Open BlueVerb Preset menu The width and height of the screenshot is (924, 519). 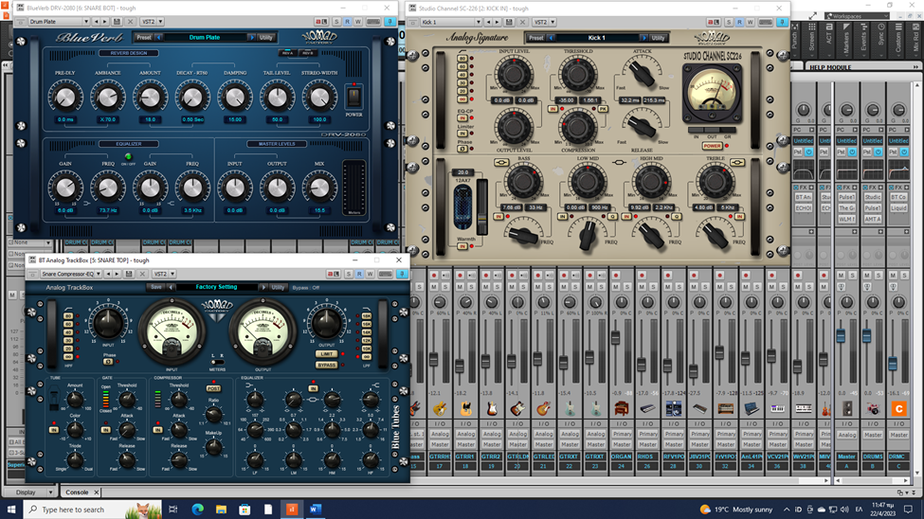(x=144, y=37)
